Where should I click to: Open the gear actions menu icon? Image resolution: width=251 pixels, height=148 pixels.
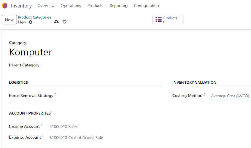[30, 22]
